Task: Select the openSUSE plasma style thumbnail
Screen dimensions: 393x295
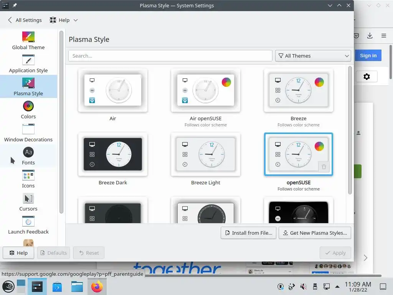Action: [299, 154]
